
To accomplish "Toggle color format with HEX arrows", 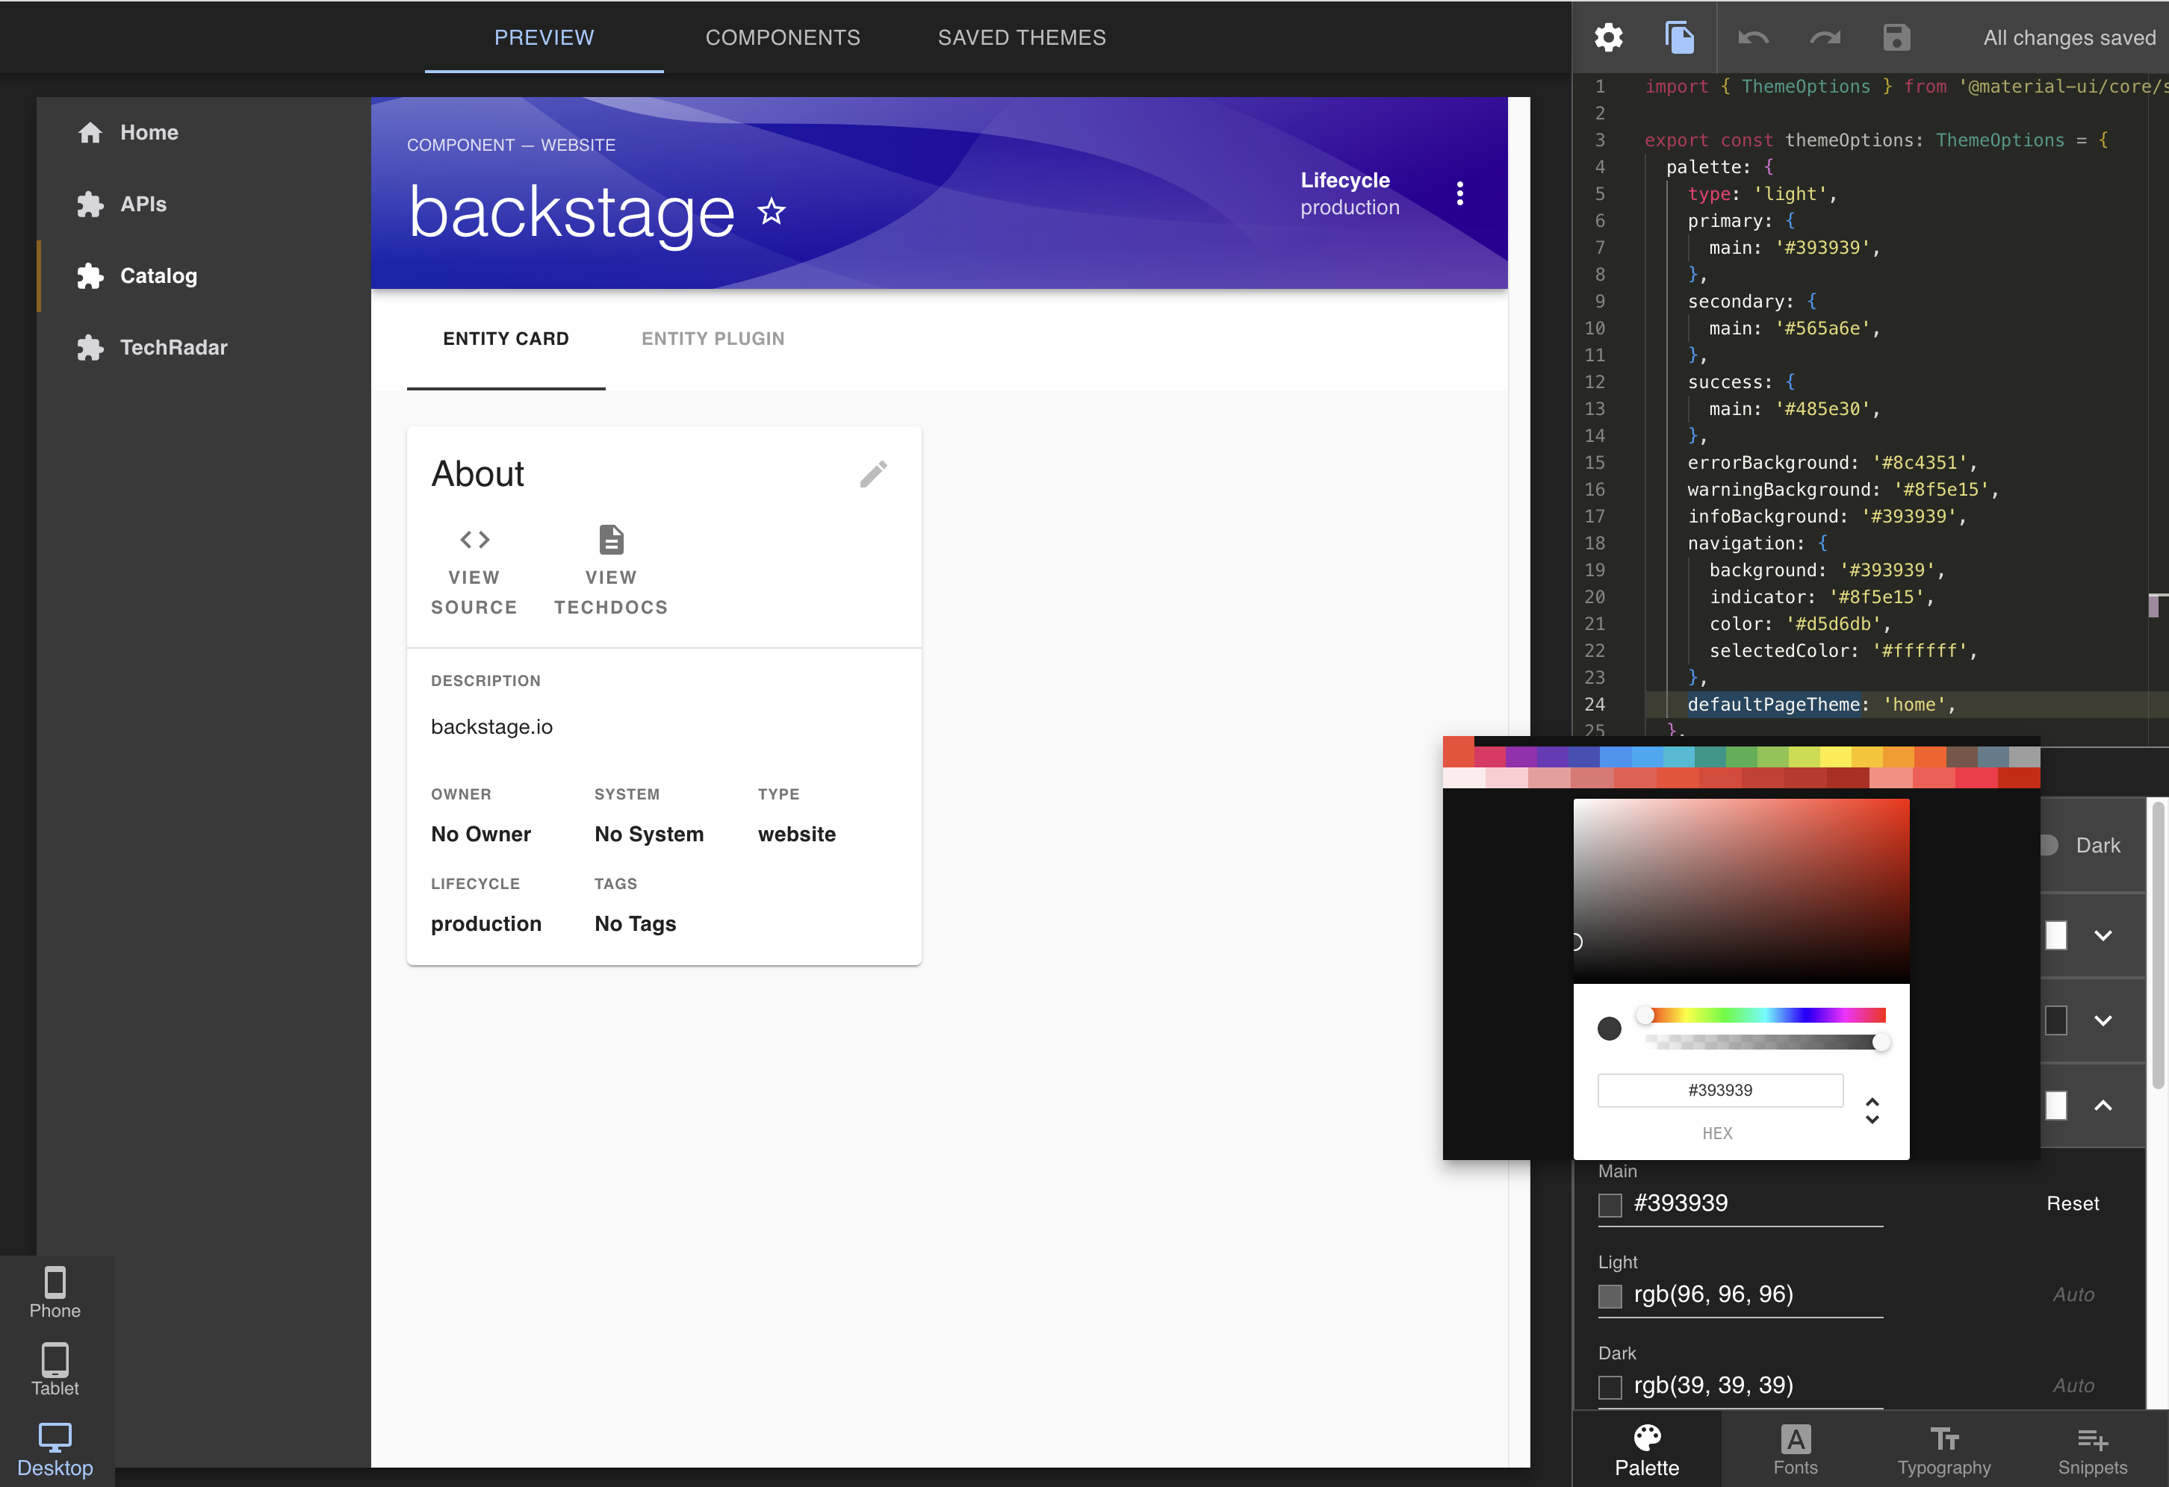I will pyautogui.click(x=1872, y=1110).
